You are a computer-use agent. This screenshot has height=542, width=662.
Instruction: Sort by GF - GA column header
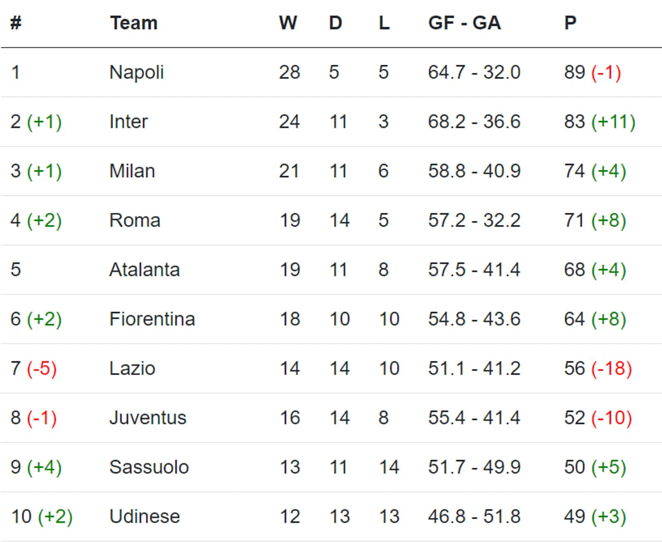tap(464, 23)
